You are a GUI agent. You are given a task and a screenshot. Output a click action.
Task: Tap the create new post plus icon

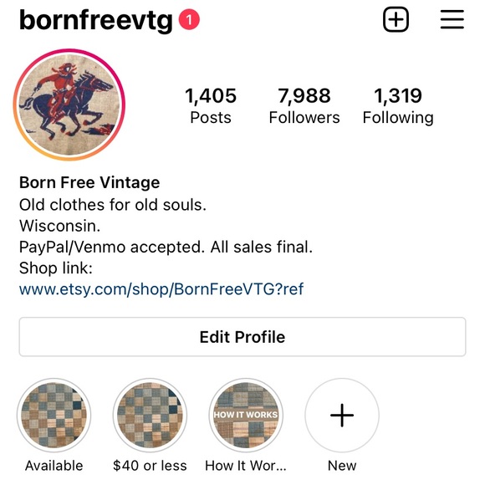[396, 19]
